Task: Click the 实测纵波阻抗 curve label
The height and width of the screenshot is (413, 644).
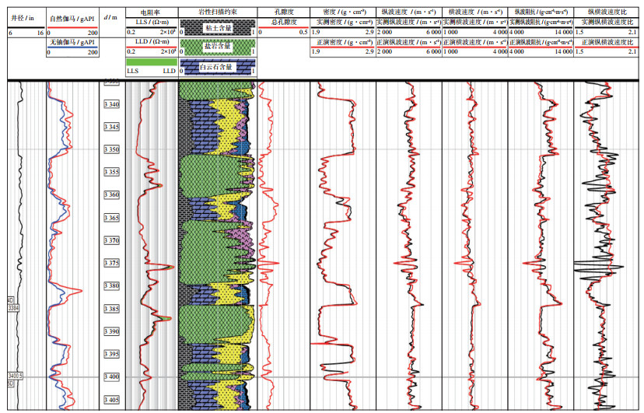Action: 540,23
